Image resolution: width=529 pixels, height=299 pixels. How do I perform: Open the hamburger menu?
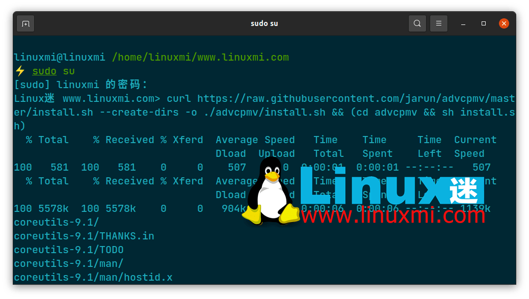point(439,23)
